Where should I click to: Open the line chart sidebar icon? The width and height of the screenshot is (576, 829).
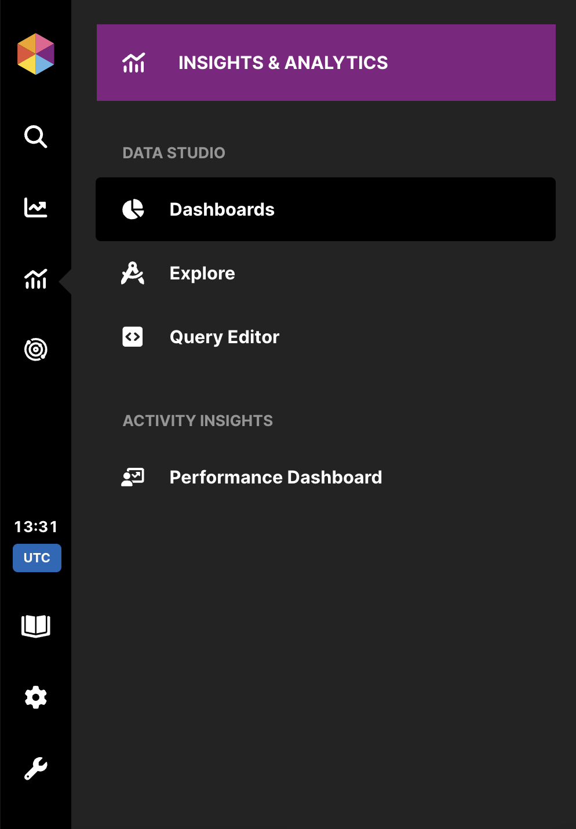(36, 208)
